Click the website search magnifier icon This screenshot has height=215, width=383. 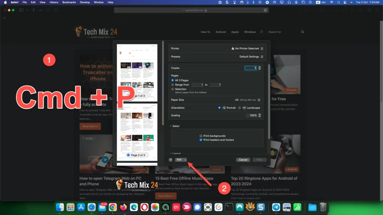tap(302, 32)
